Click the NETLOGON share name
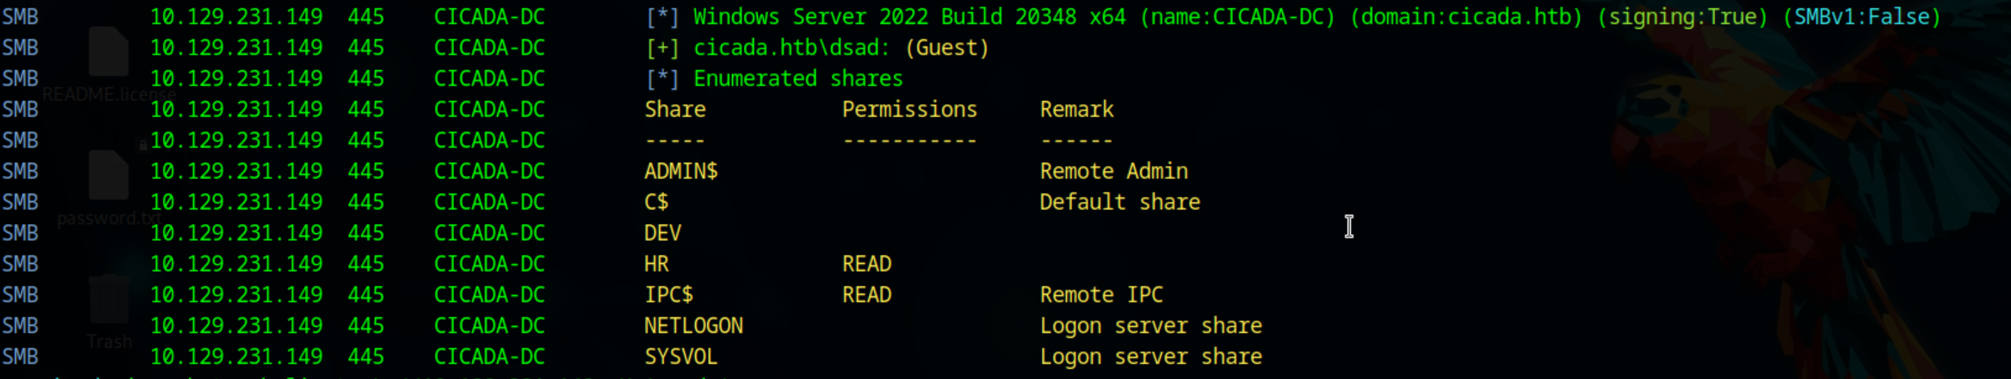The height and width of the screenshot is (379, 2011). (693, 326)
